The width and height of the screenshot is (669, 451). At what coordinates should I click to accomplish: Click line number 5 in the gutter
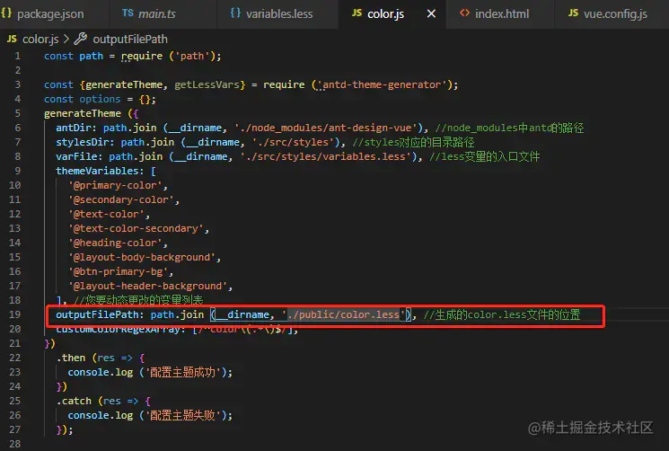17,113
